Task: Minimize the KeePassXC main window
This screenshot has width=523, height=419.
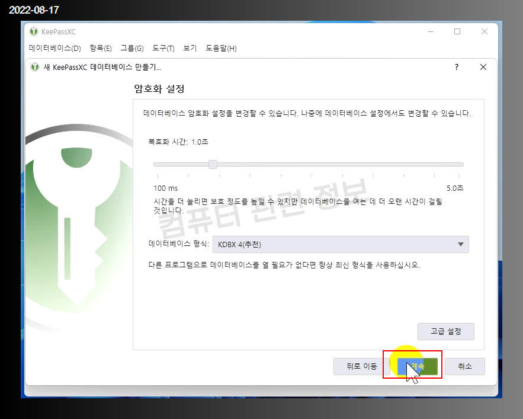Action: tap(431, 32)
